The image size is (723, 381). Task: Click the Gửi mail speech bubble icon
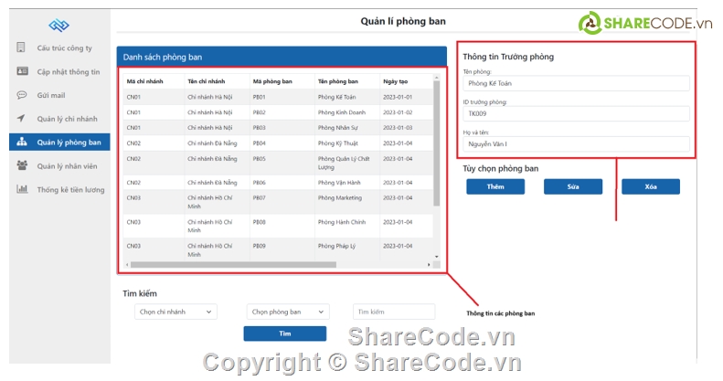click(22, 94)
